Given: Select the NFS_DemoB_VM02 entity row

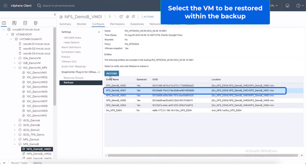Looking at the screenshot, I should click(x=204, y=86).
